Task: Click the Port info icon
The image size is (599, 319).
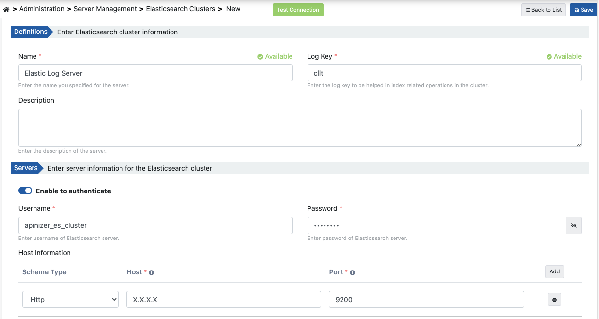Action: pos(352,273)
